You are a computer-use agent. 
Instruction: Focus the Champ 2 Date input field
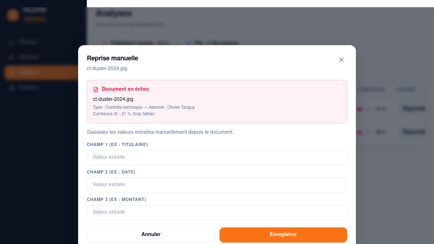(217, 185)
